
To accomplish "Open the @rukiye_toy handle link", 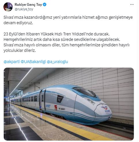I will [x=24, y=9].
